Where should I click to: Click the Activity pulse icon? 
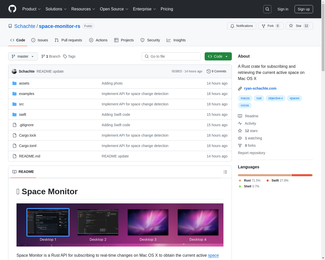[x=240, y=123]
